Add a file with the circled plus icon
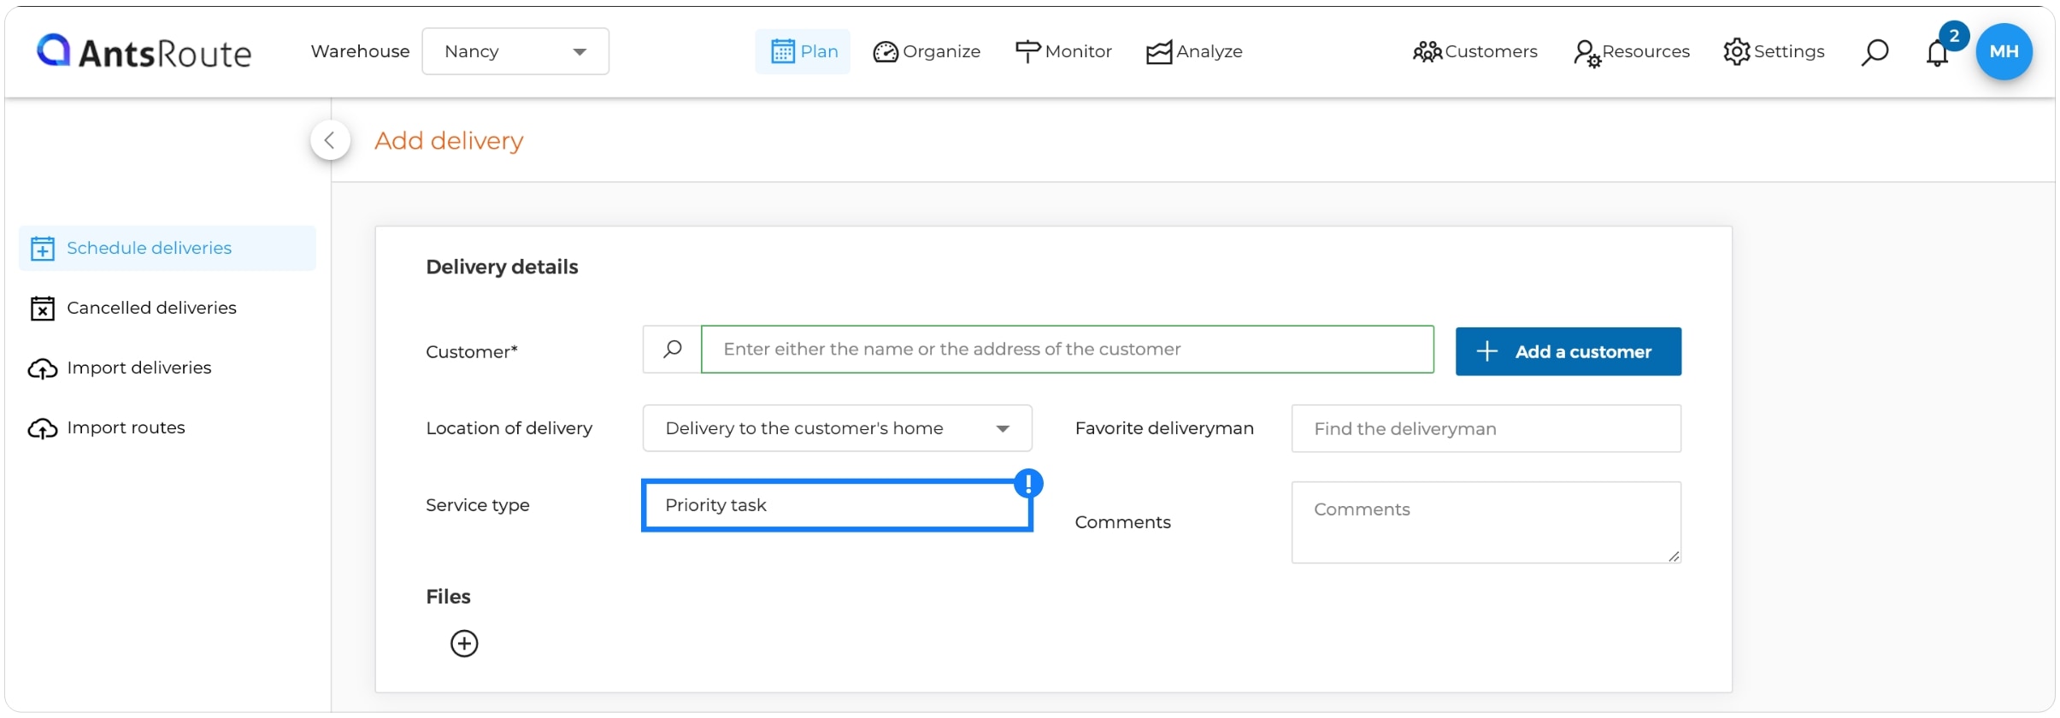Screen dimensions: 2060x718 click(464, 644)
